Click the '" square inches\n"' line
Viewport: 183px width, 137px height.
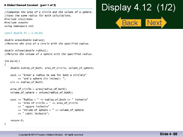(x=34, y=107)
